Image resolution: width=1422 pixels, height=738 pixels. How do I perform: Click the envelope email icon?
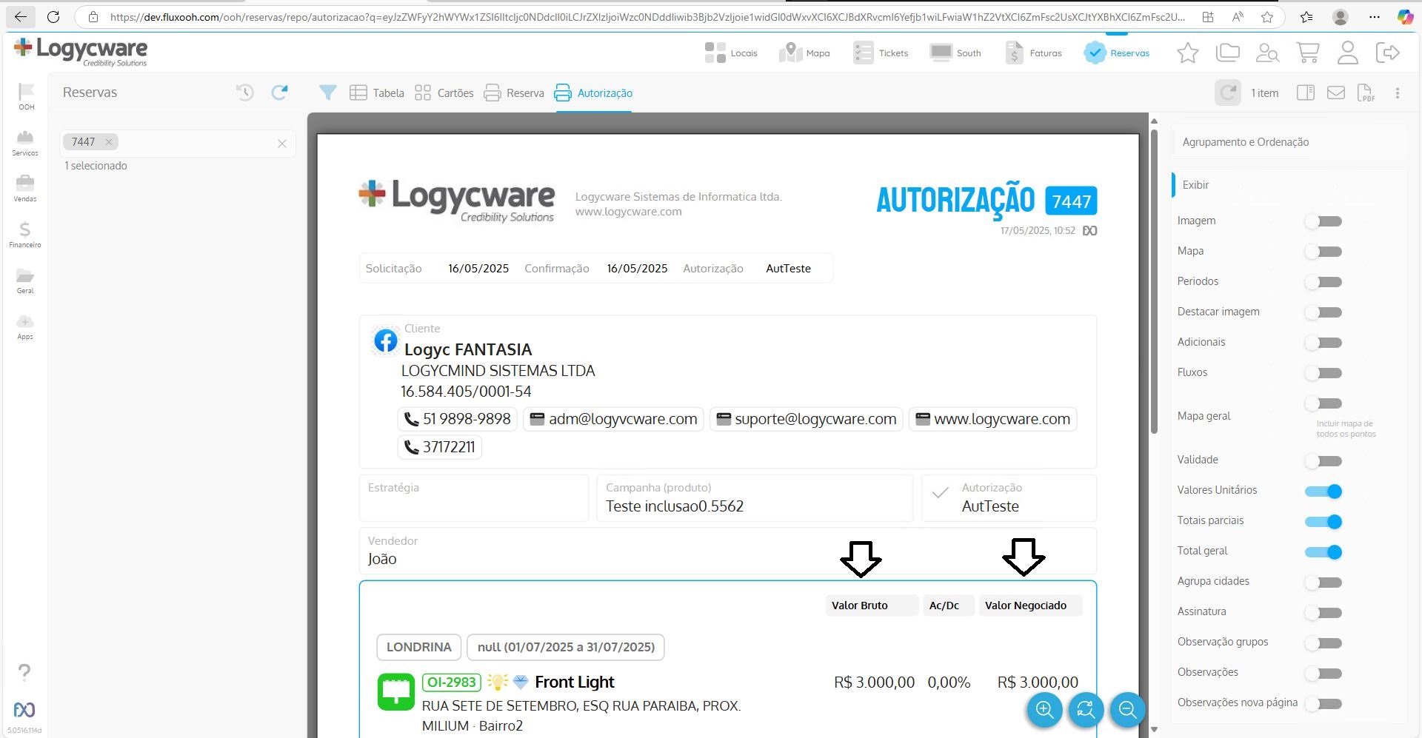click(x=1335, y=93)
